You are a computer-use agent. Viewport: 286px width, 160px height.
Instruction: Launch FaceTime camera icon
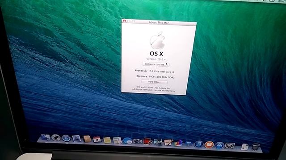[137, 141]
